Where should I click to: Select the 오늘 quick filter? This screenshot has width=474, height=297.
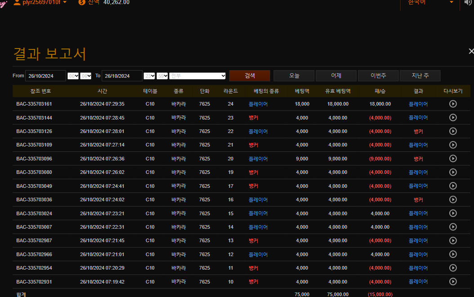[294, 75]
